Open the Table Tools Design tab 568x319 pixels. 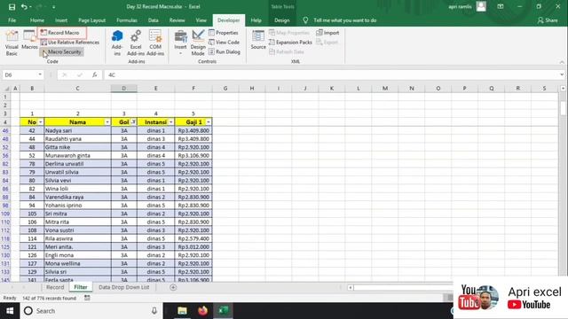click(282, 20)
